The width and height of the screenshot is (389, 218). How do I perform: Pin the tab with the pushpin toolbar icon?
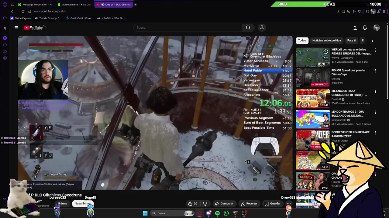click(x=338, y=12)
